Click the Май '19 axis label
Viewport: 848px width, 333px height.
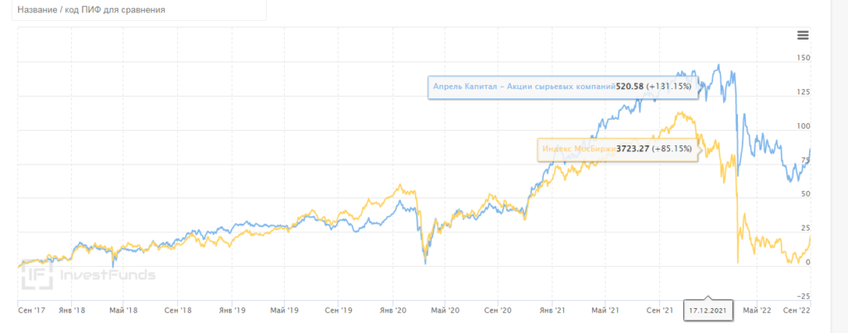coord(285,311)
